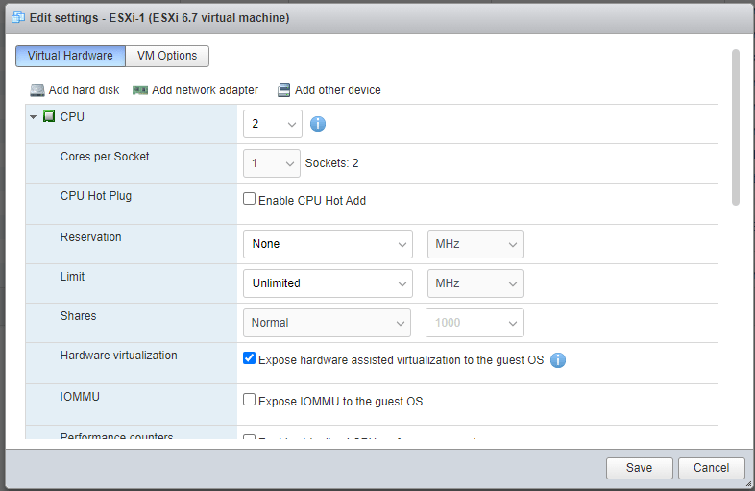This screenshot has height=491, width=755.
Task: Enable CPU Hot Add checkbox
Action: [x=249, y=199]
